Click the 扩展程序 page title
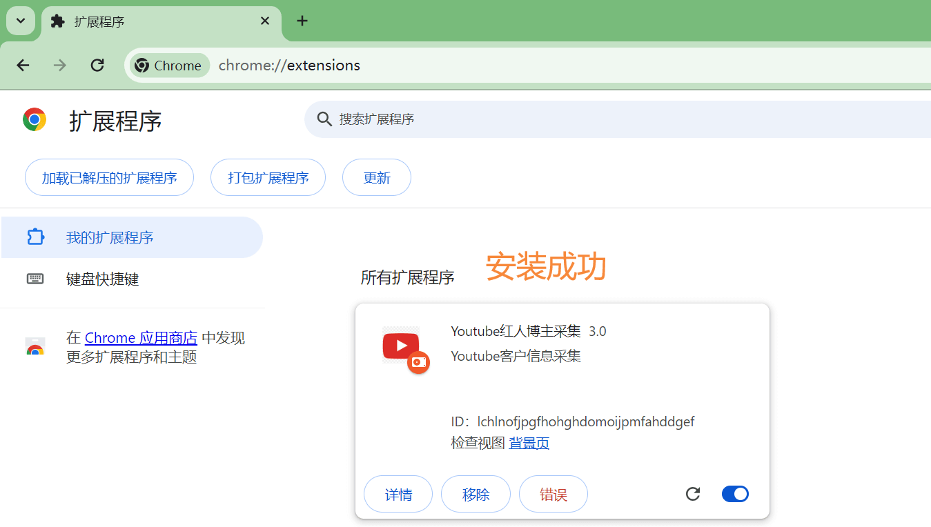Viewport: 931px width, 527px height. [115, 121]
